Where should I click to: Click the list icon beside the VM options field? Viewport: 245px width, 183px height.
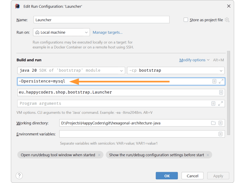click(x=214, y=81)
